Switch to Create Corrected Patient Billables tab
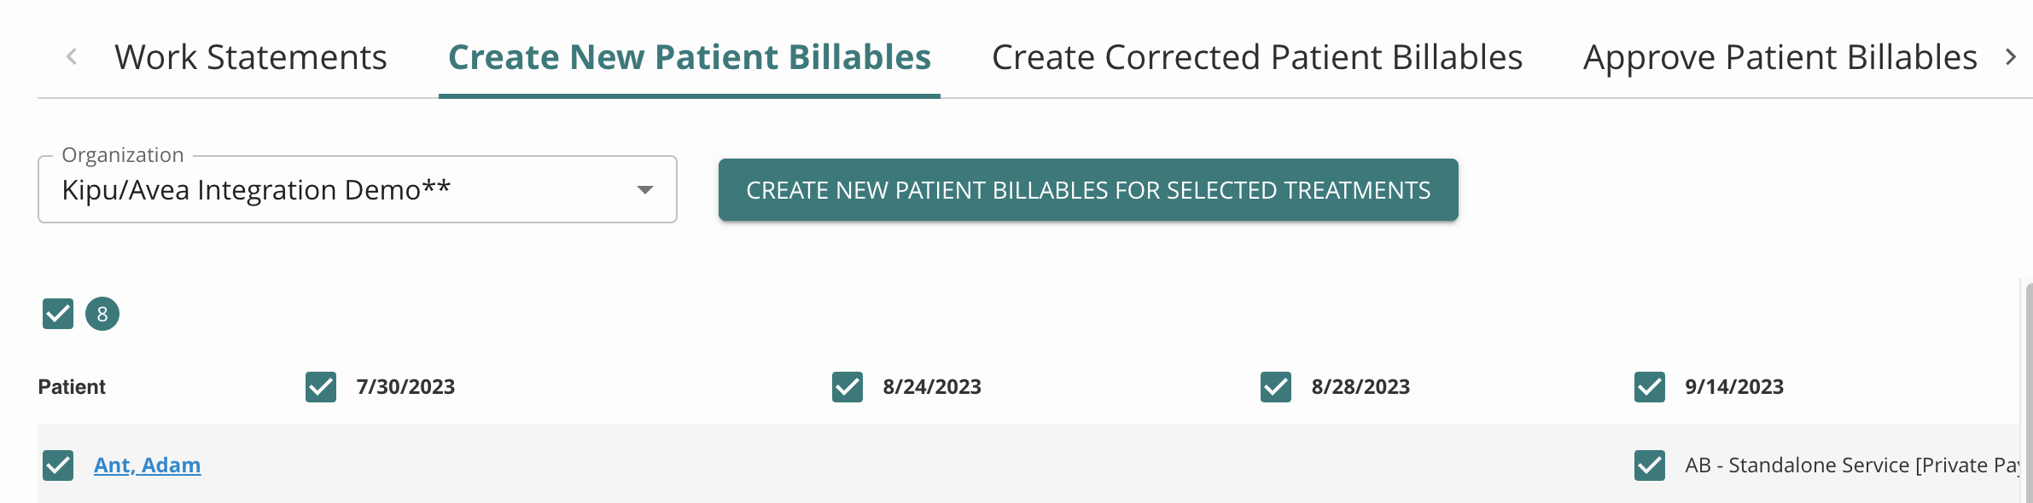The image size is (2033, 503). pos(1256,57)
